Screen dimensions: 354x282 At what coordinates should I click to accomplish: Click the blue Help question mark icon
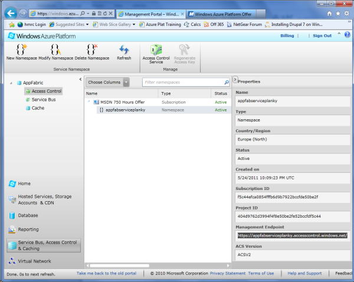pos(348,35)
